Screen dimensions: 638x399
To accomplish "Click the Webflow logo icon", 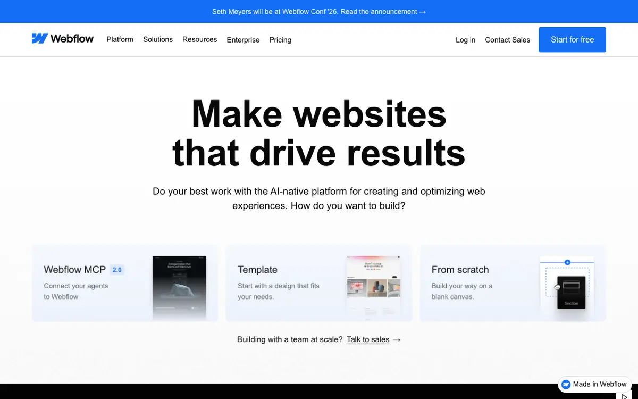I will coord(40,38).
